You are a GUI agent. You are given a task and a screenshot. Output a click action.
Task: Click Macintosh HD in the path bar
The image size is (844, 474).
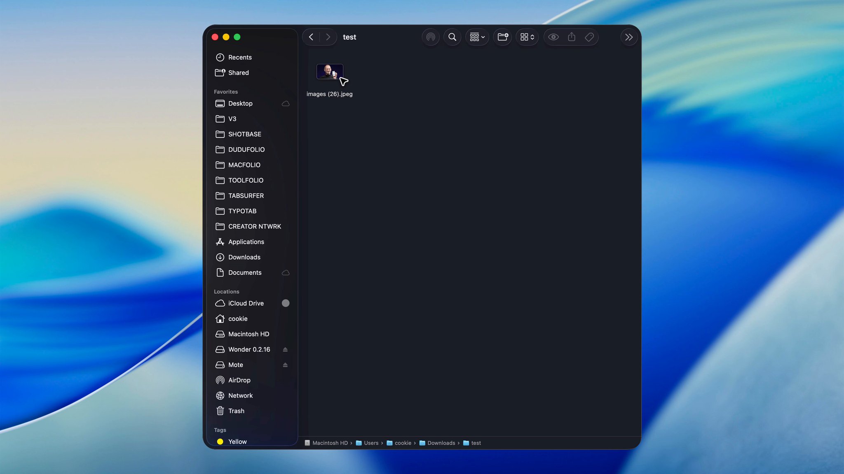tap(326, 443)
